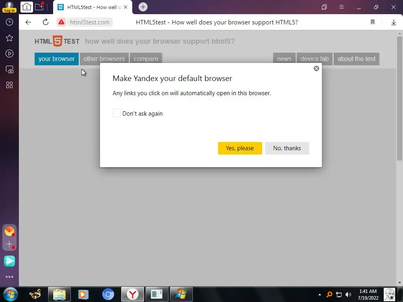
Task: Open the Windows Start menu
Action: pyautogui.click(x=10, y=294)
